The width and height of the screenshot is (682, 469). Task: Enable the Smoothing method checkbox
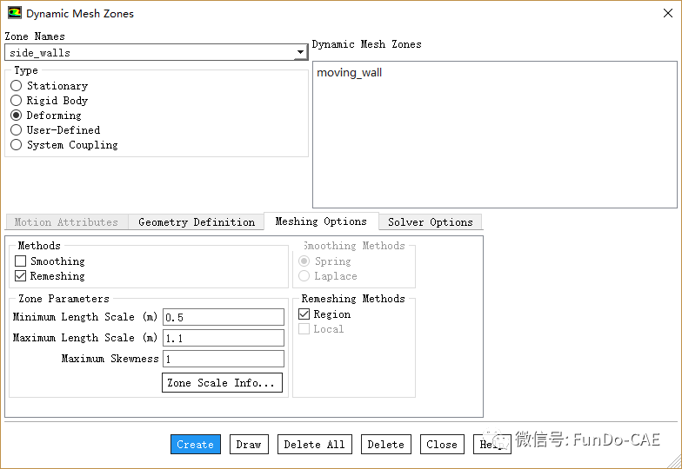(21, 261)
